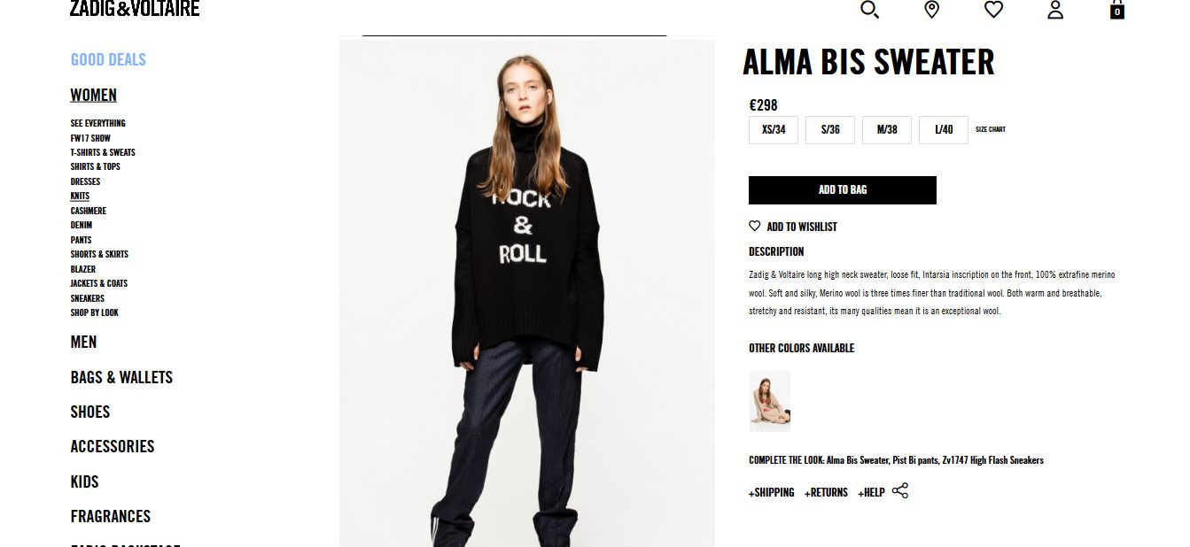
Task: Select size L/40
Action: [x=944, y=129]
